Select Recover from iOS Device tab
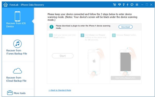The height and width of the screenshot is (97, 155). pos(18,21)
